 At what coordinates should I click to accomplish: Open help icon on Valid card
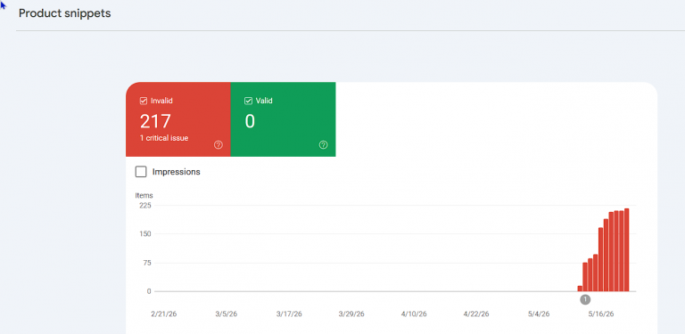(323, 145)
